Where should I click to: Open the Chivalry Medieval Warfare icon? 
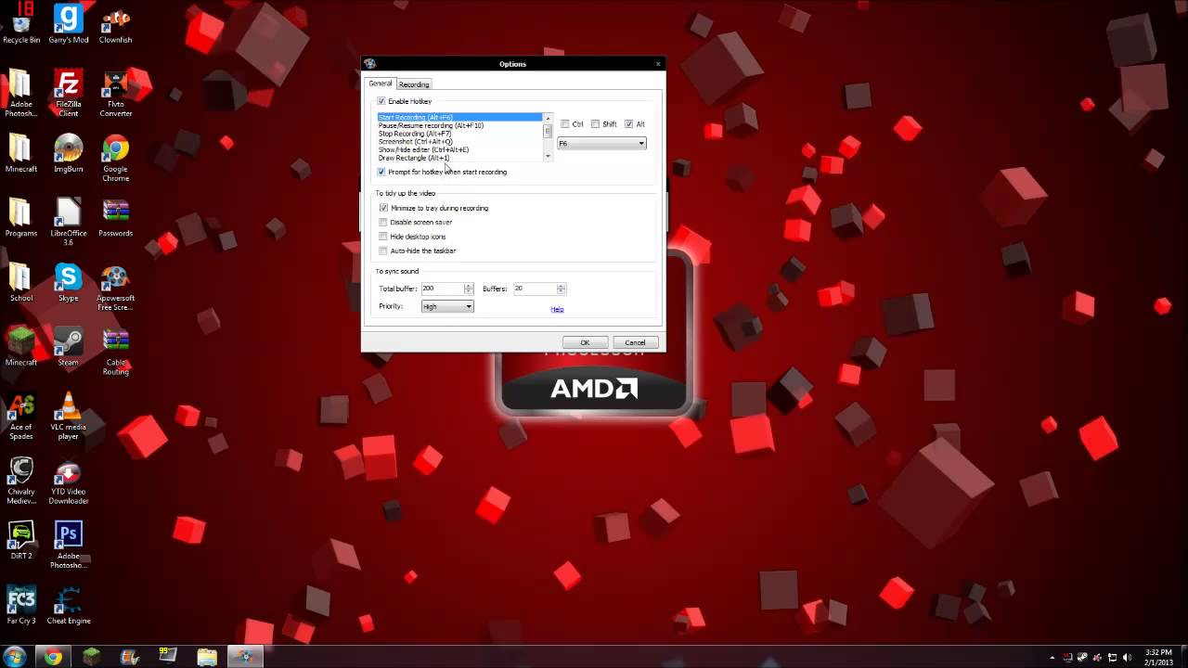pos(21,481)
